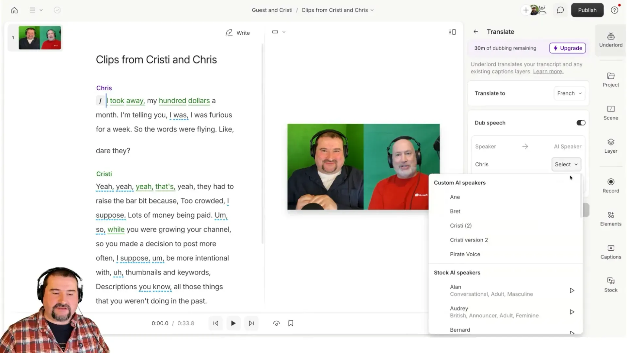Open the Select dropdown for Chris speaker

coord(566,164)
